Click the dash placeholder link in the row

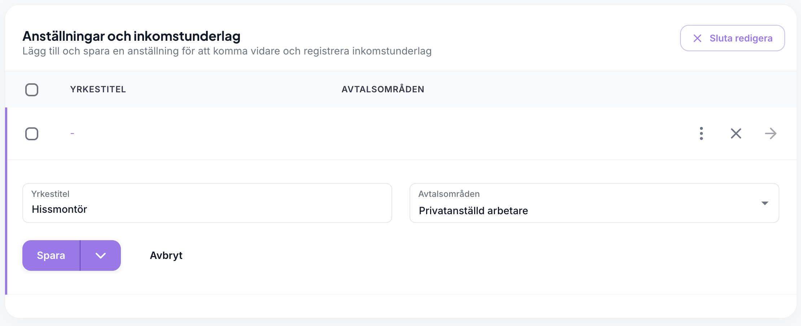point(72,134)
